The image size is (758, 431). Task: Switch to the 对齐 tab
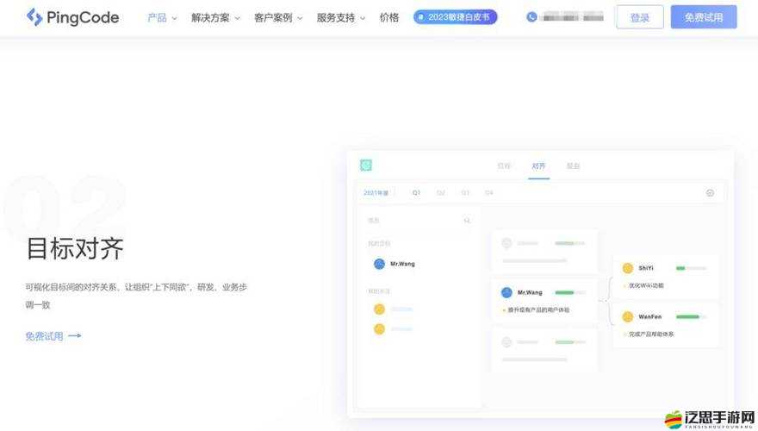point(538,166)
